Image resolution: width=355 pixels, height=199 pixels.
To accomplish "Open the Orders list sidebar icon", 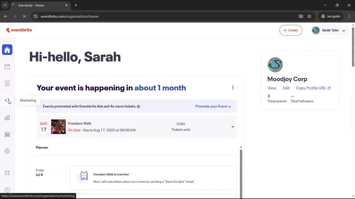I will (7, 83).
